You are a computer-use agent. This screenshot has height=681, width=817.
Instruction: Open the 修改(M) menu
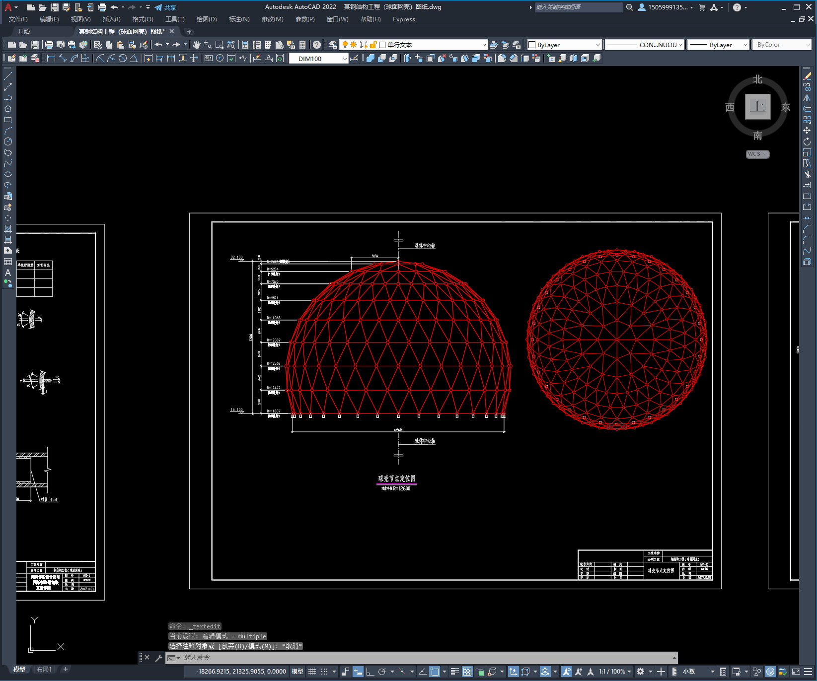point(272,19)
